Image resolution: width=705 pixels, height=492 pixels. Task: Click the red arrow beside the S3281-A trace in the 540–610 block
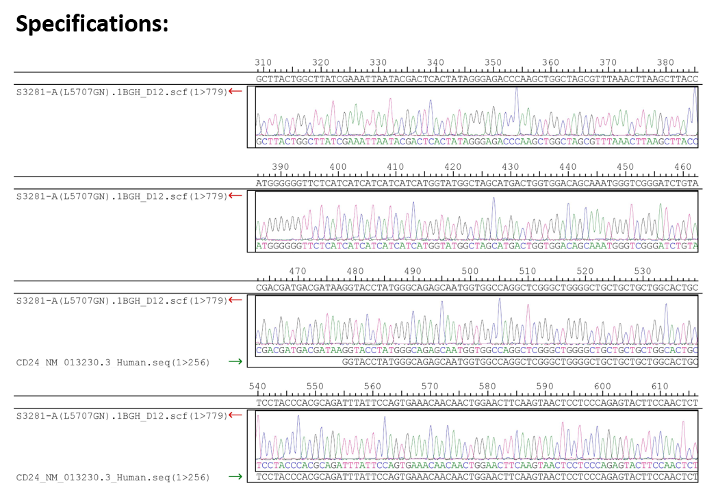[x=235, y=415]
